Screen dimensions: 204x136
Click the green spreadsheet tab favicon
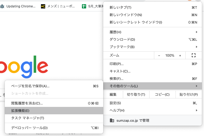[x=84, y=6]
